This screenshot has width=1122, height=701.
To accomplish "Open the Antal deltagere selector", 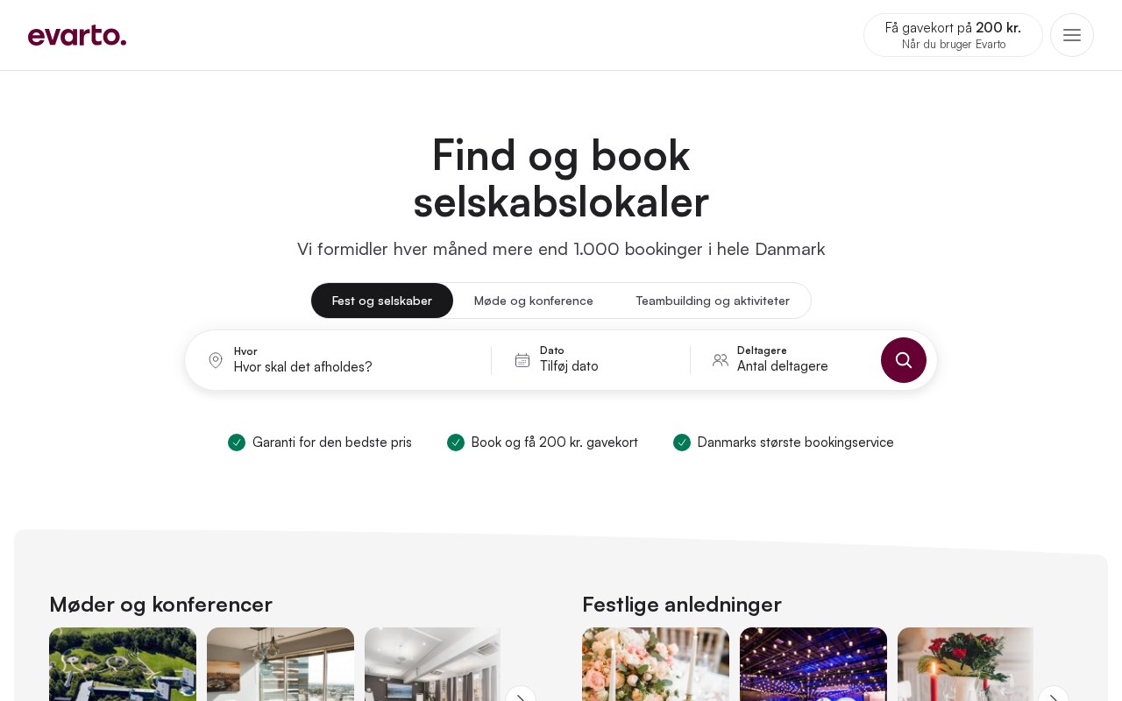I will (x=785, y=360).
